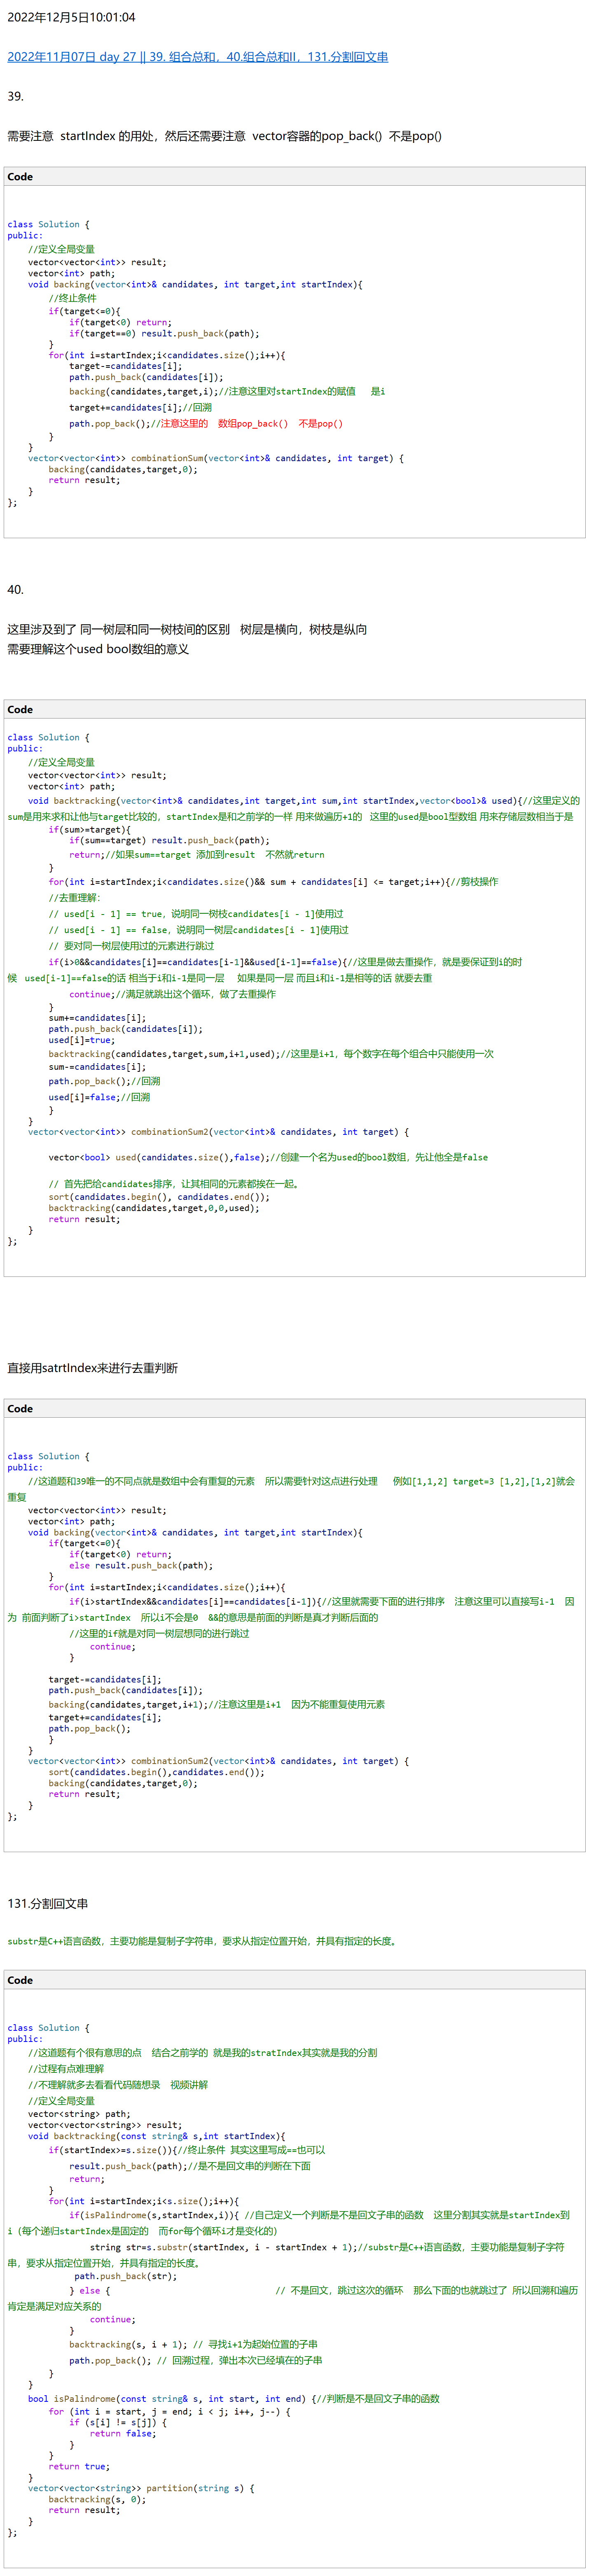Click comment used[i - 1] == false 说明同一树层
This screenshot has width=589, height=2576.
coord(198,930)
